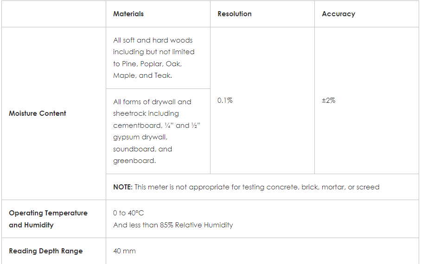Click the 0 to 40°C value
The image size is (421, 264).
(x=128, y=213)
